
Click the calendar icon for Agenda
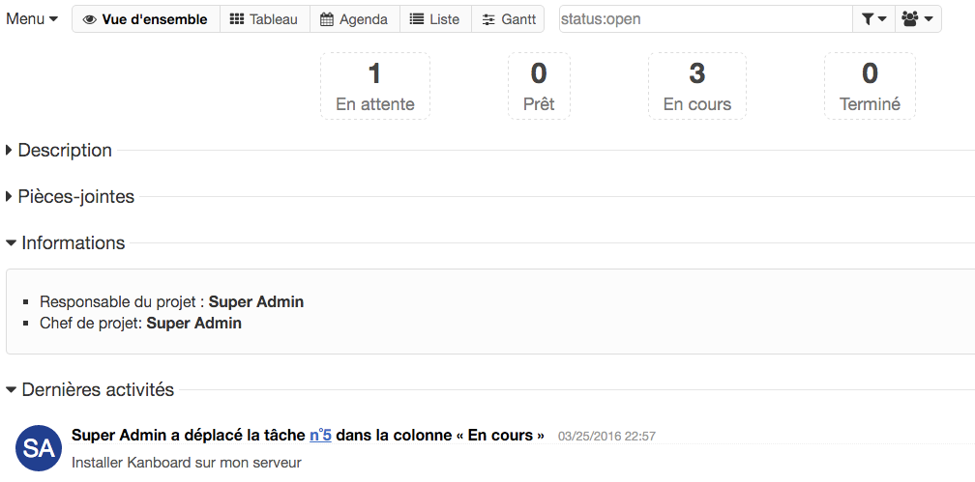tap(327, 19)
